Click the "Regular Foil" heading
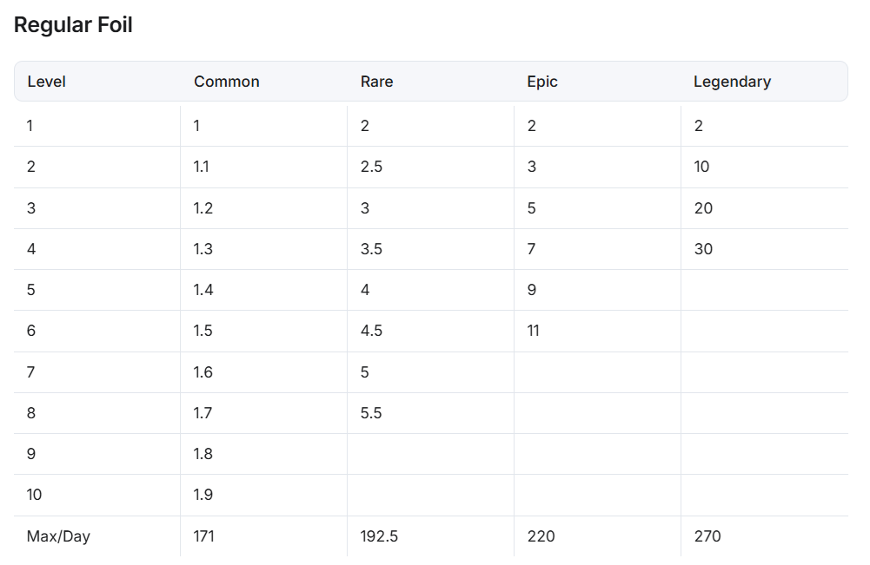This screenshot has width=870, height=565. 73,25
